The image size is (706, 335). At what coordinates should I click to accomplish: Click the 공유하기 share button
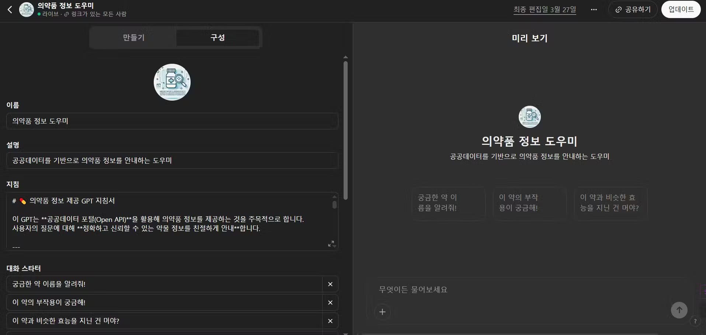[x=633, y=10]
